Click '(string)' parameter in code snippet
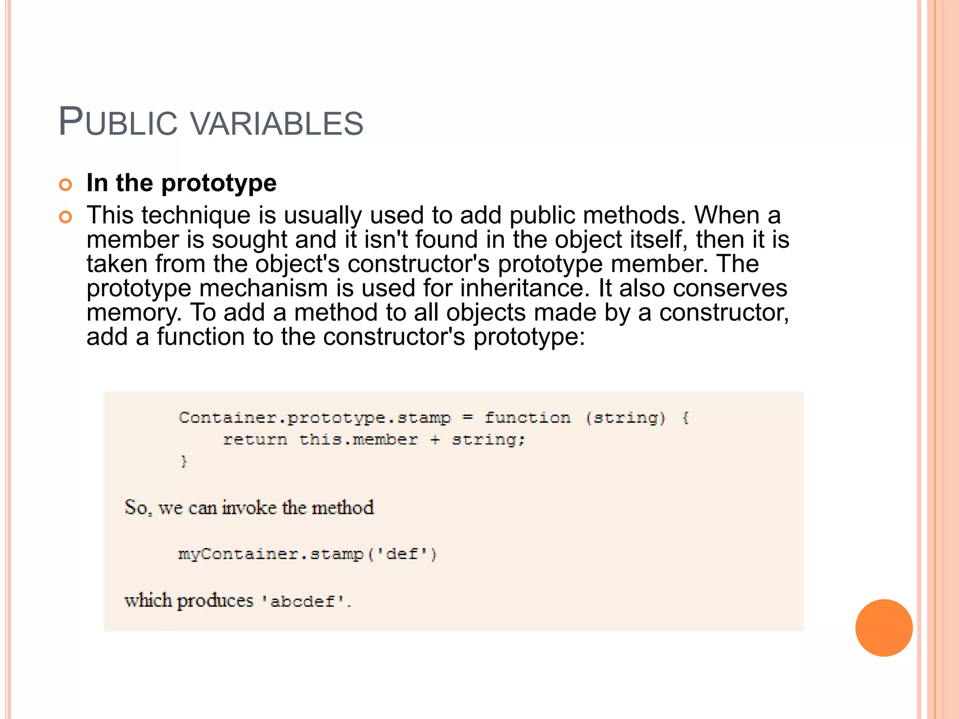The height and width of the screenshot is (719, 959). pos(626,418)
